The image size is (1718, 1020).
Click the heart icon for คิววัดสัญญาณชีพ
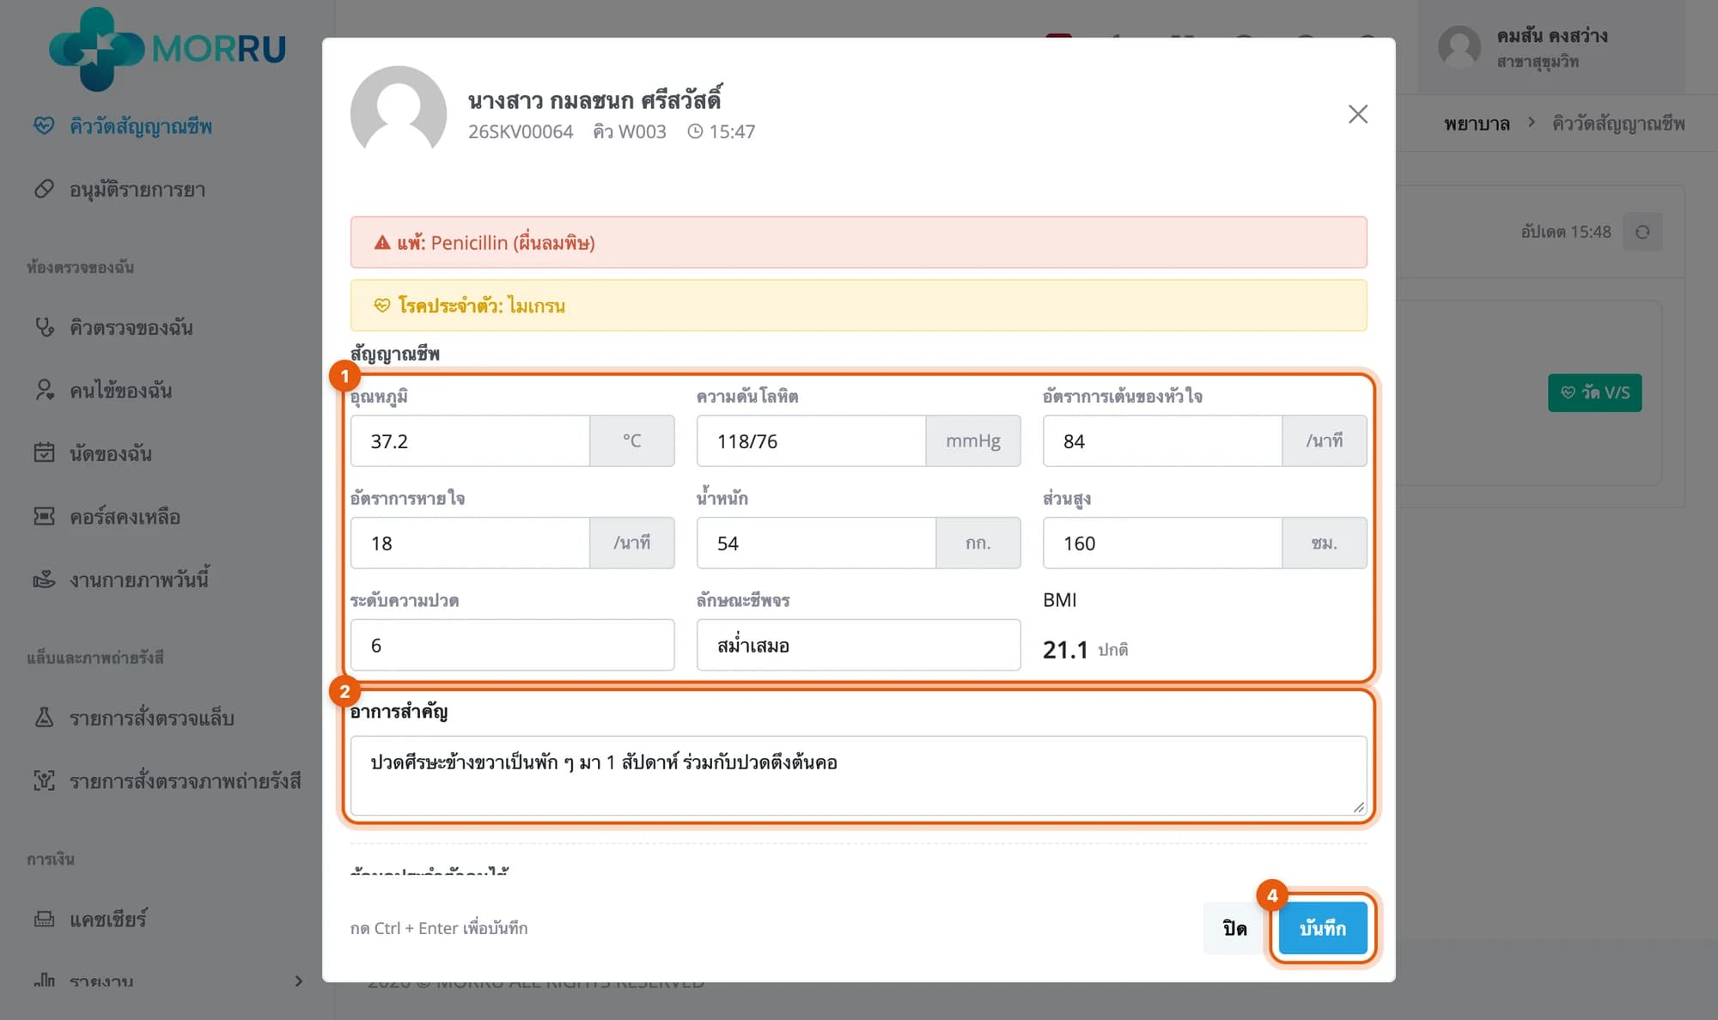tap(44, 126)
